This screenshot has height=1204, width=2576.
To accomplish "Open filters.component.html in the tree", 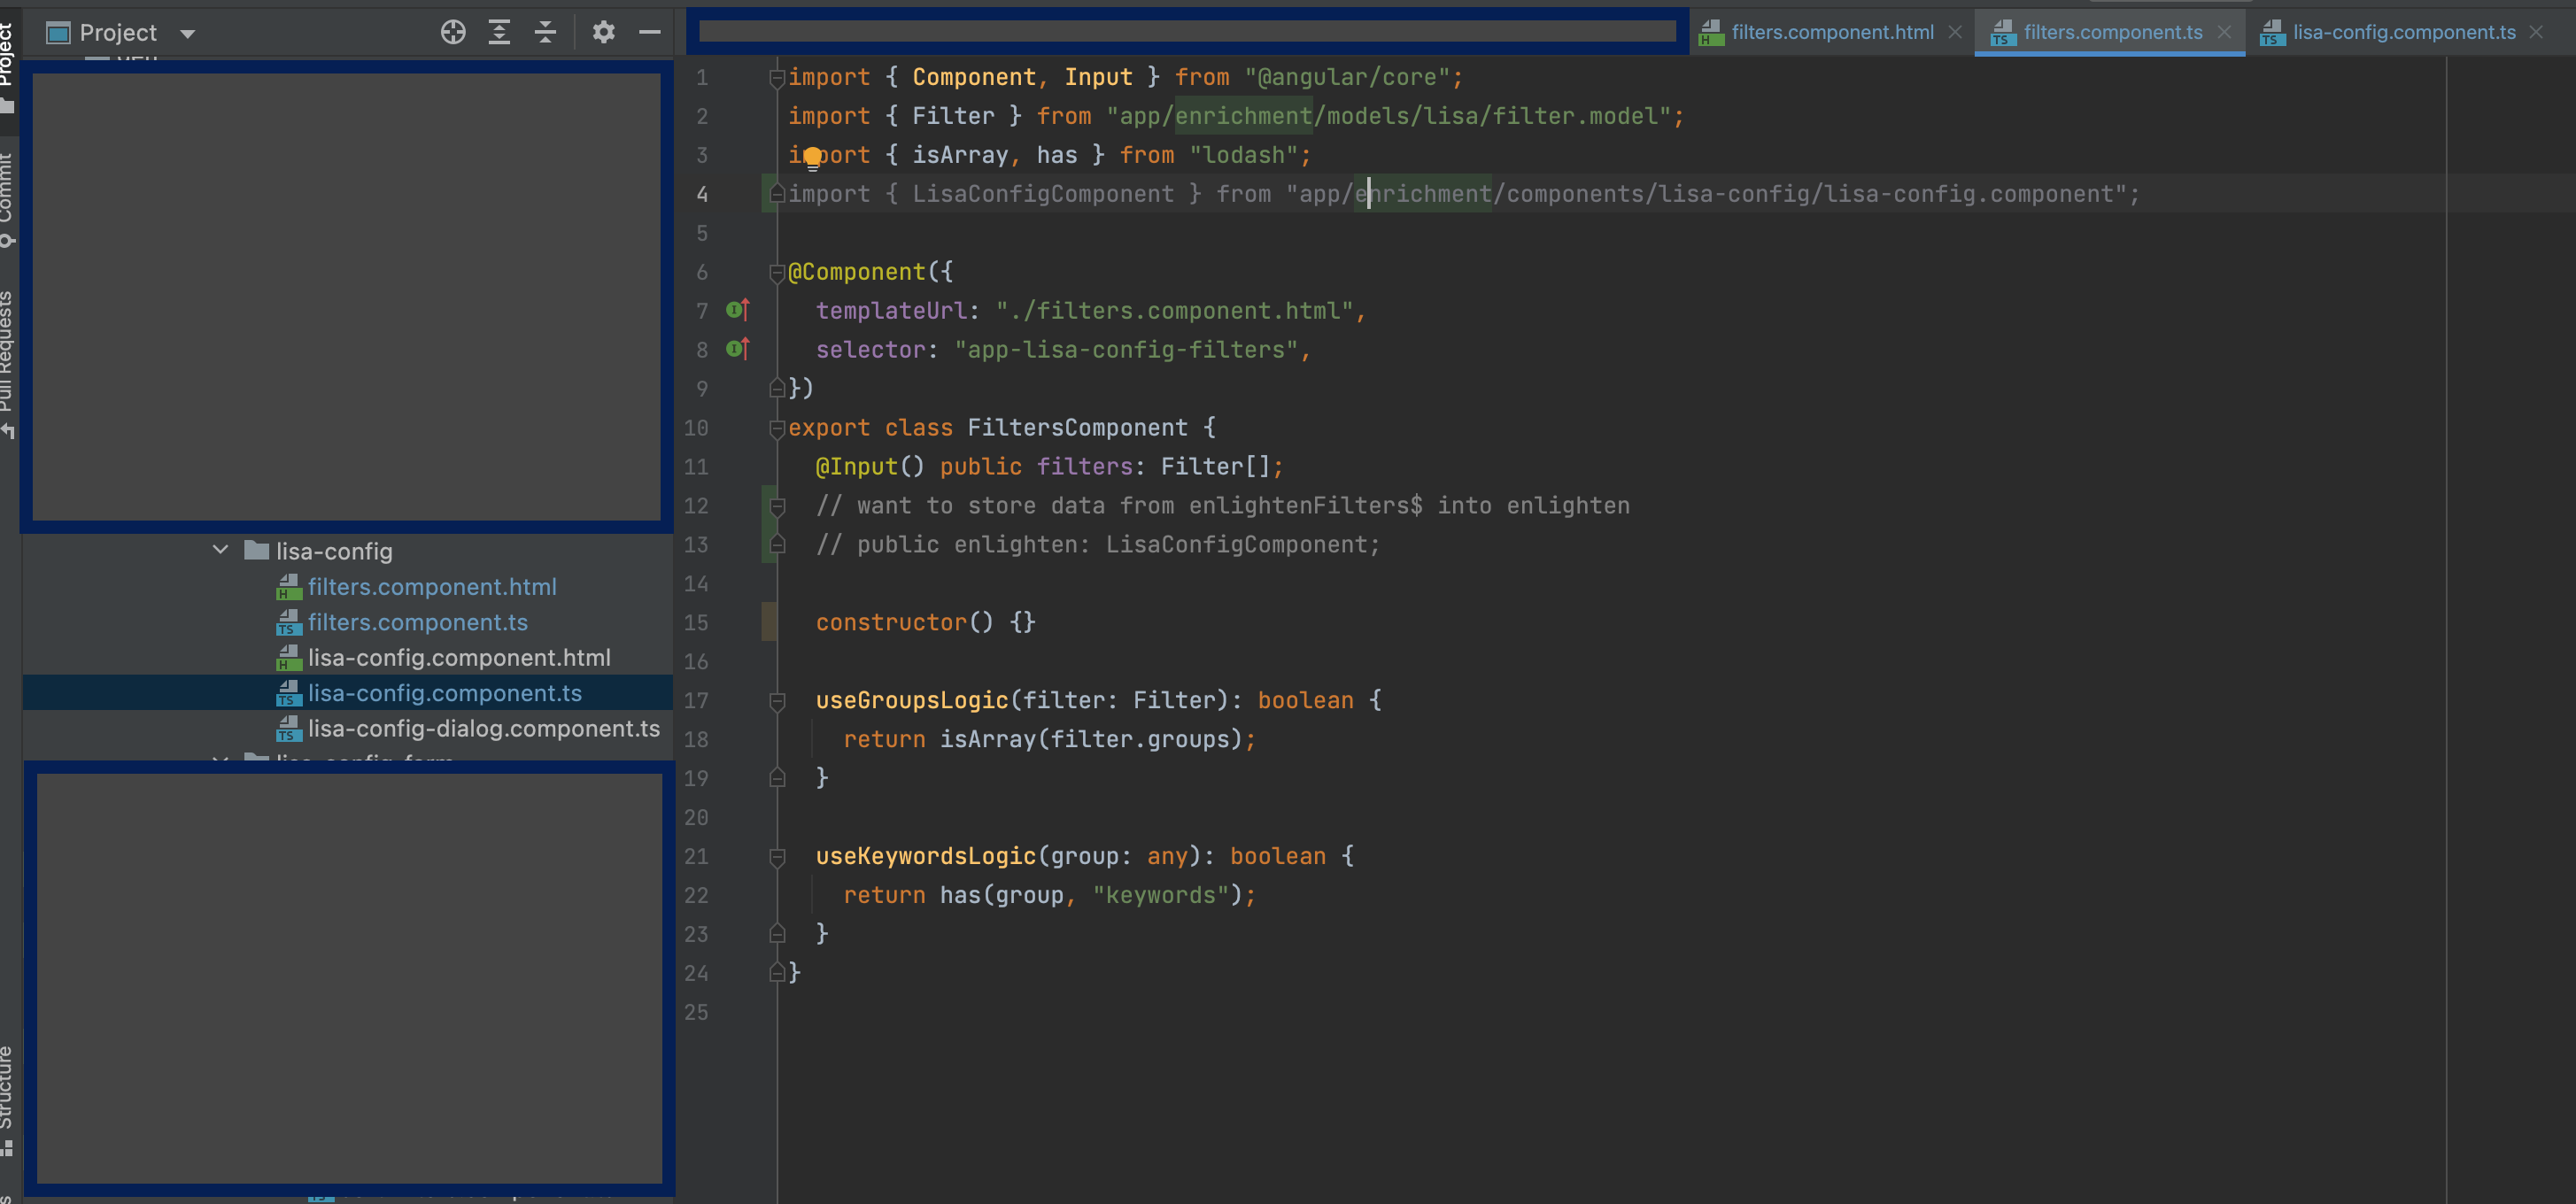I will pos(432,587).
